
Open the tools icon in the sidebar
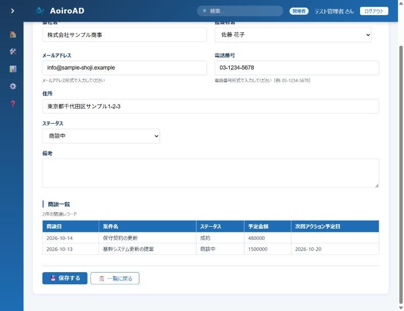click(x=13, y=51)
